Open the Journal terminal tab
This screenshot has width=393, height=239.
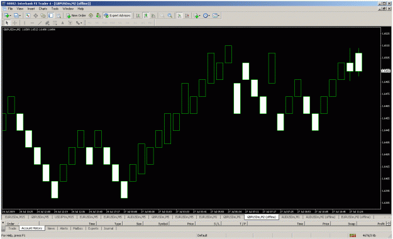pyautogui.click(x=109, y=228)
